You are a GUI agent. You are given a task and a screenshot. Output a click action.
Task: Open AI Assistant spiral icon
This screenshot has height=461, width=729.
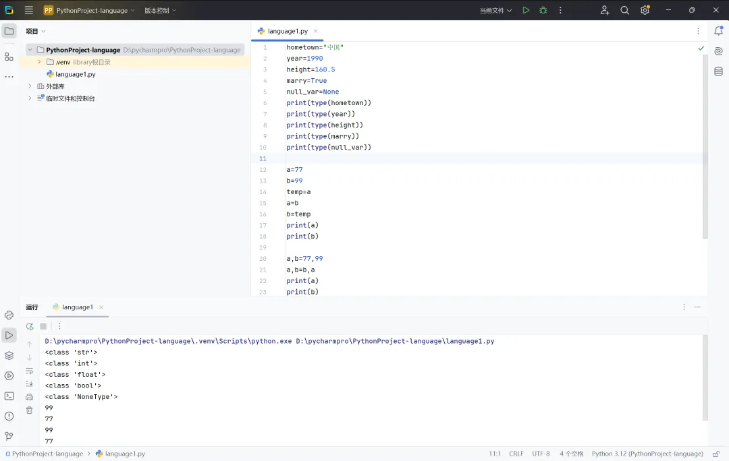[718, 51]
